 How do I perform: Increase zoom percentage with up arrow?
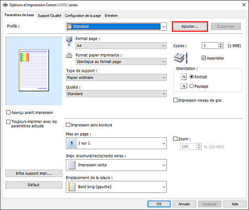(x=199, y=145)
